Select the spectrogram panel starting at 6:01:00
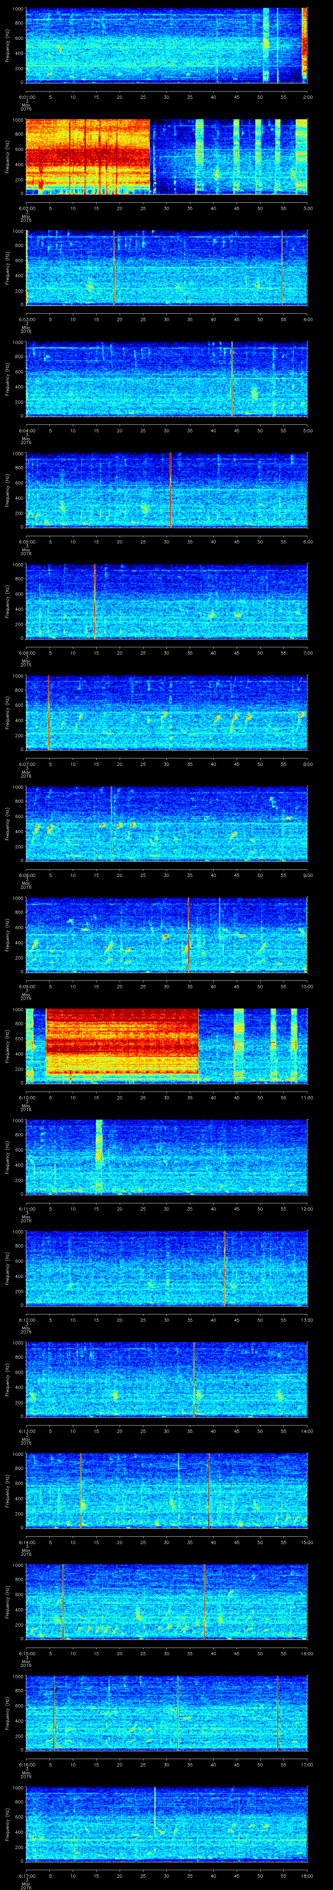Screen dimensions: 333x1890 (167, 46)
